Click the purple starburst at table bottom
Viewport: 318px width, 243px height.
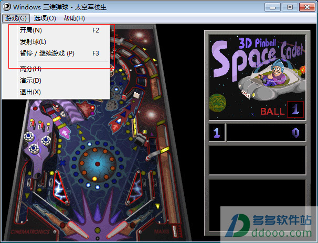click(x=97, y=215)
